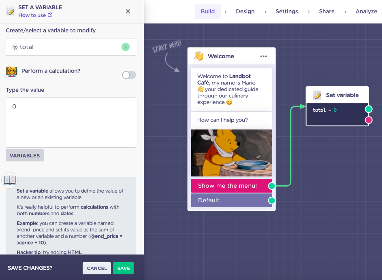Select the Welcome to Landbot Café message
This screenshot has width=382, height=280.
pyautogui.click(x=231, y=89)
